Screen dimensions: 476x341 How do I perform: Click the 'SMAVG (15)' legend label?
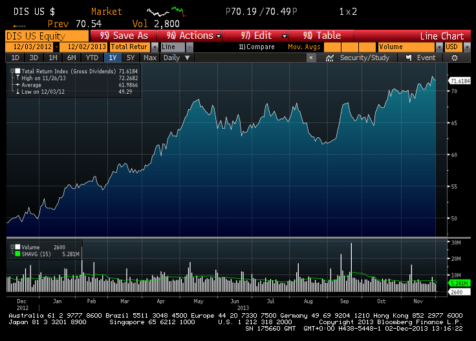(36, 254)
